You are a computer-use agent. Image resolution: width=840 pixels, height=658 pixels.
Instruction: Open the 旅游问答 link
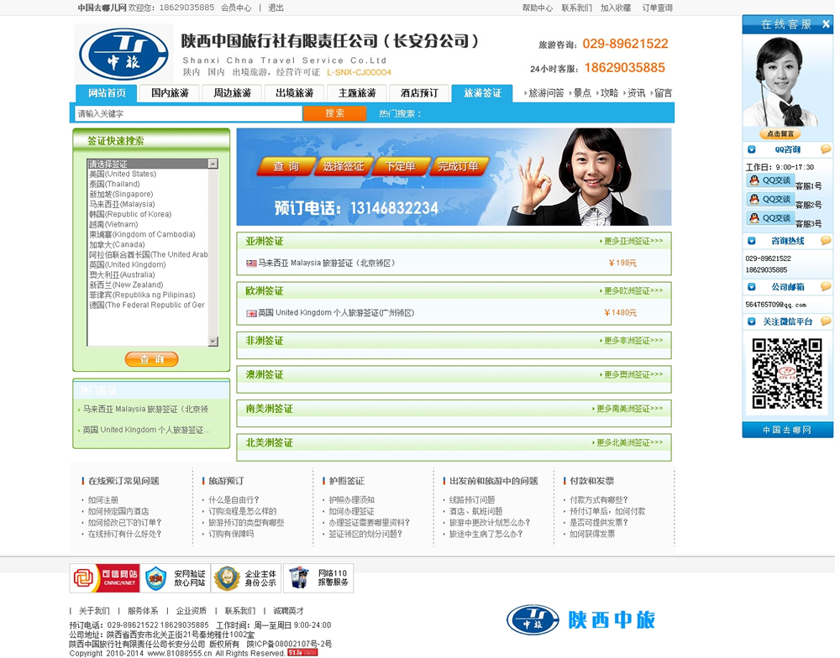546,93
